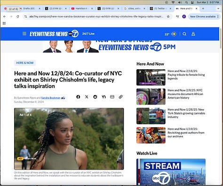Open thumbnail for cannabis industry story
Screen dimensions: 223x186
(151, 116)
